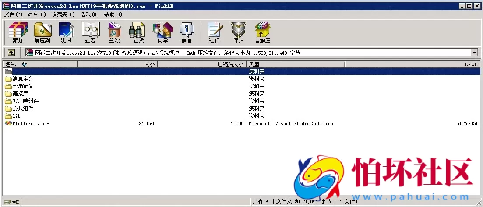Select the Platform.sln * file name

coord(31,123)
